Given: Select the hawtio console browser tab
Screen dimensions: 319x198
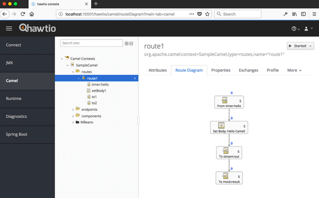Looking at the screenshot, I should [x=60, y=4].
